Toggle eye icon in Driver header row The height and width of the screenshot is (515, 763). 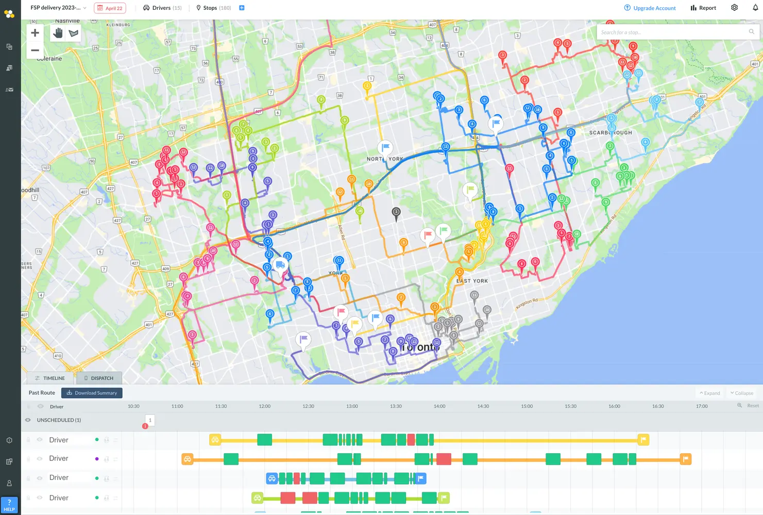(40, 406)
